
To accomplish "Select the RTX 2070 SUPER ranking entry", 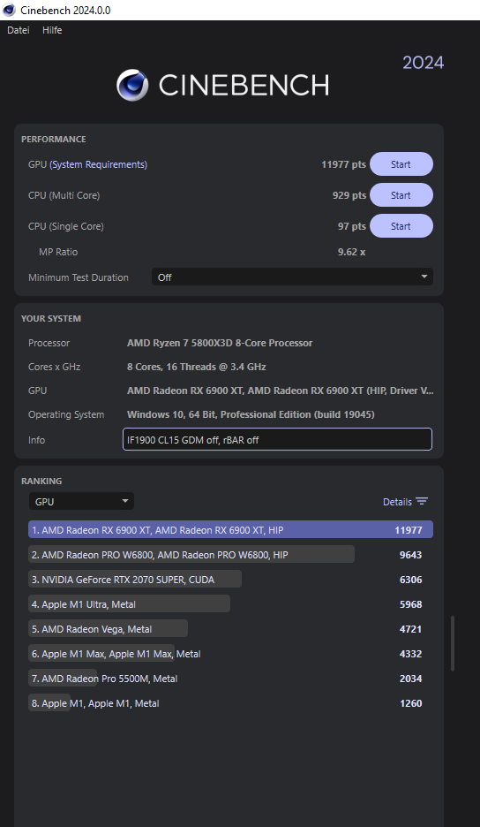I will pyautogui.click(x=135, y=579).
